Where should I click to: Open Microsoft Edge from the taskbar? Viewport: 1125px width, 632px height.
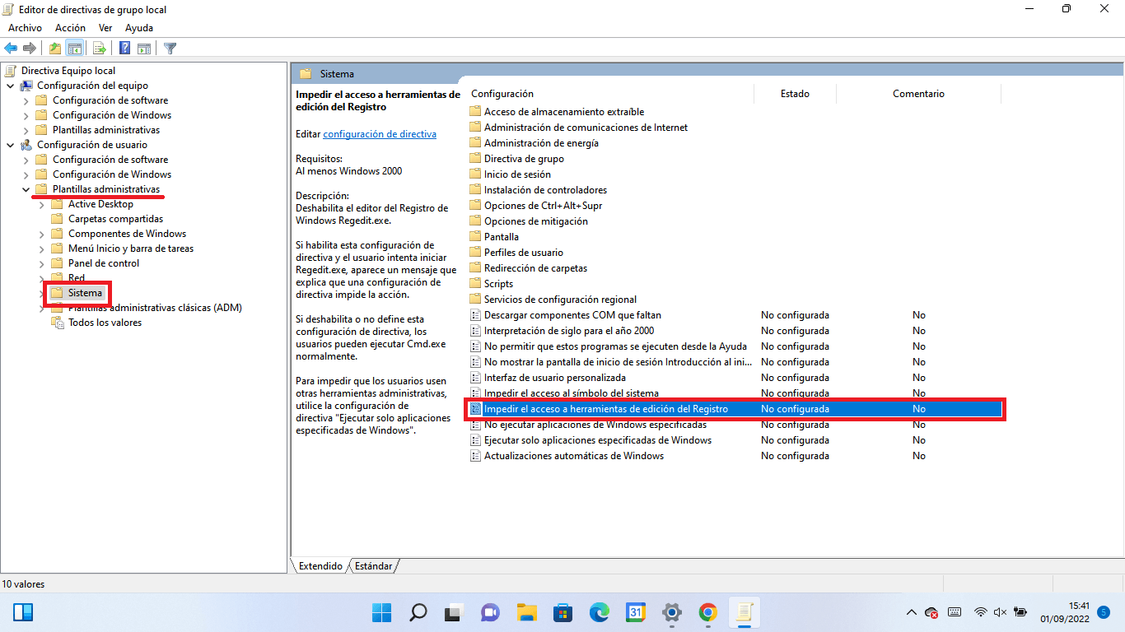[x=599, y=612]
